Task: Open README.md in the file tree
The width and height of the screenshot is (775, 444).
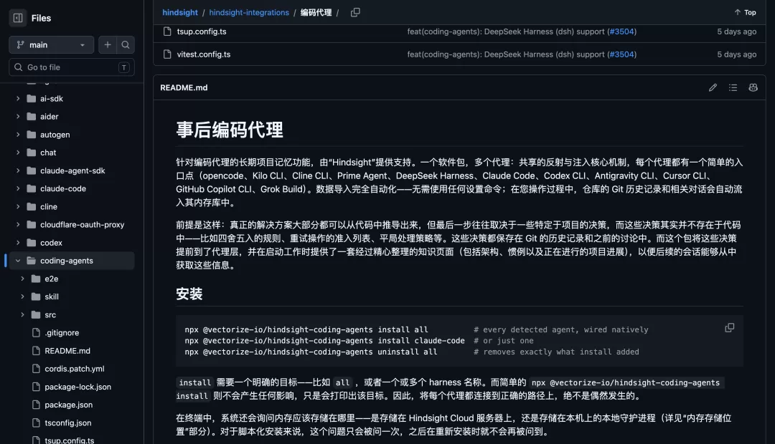Action: click(x=67, y=351)
